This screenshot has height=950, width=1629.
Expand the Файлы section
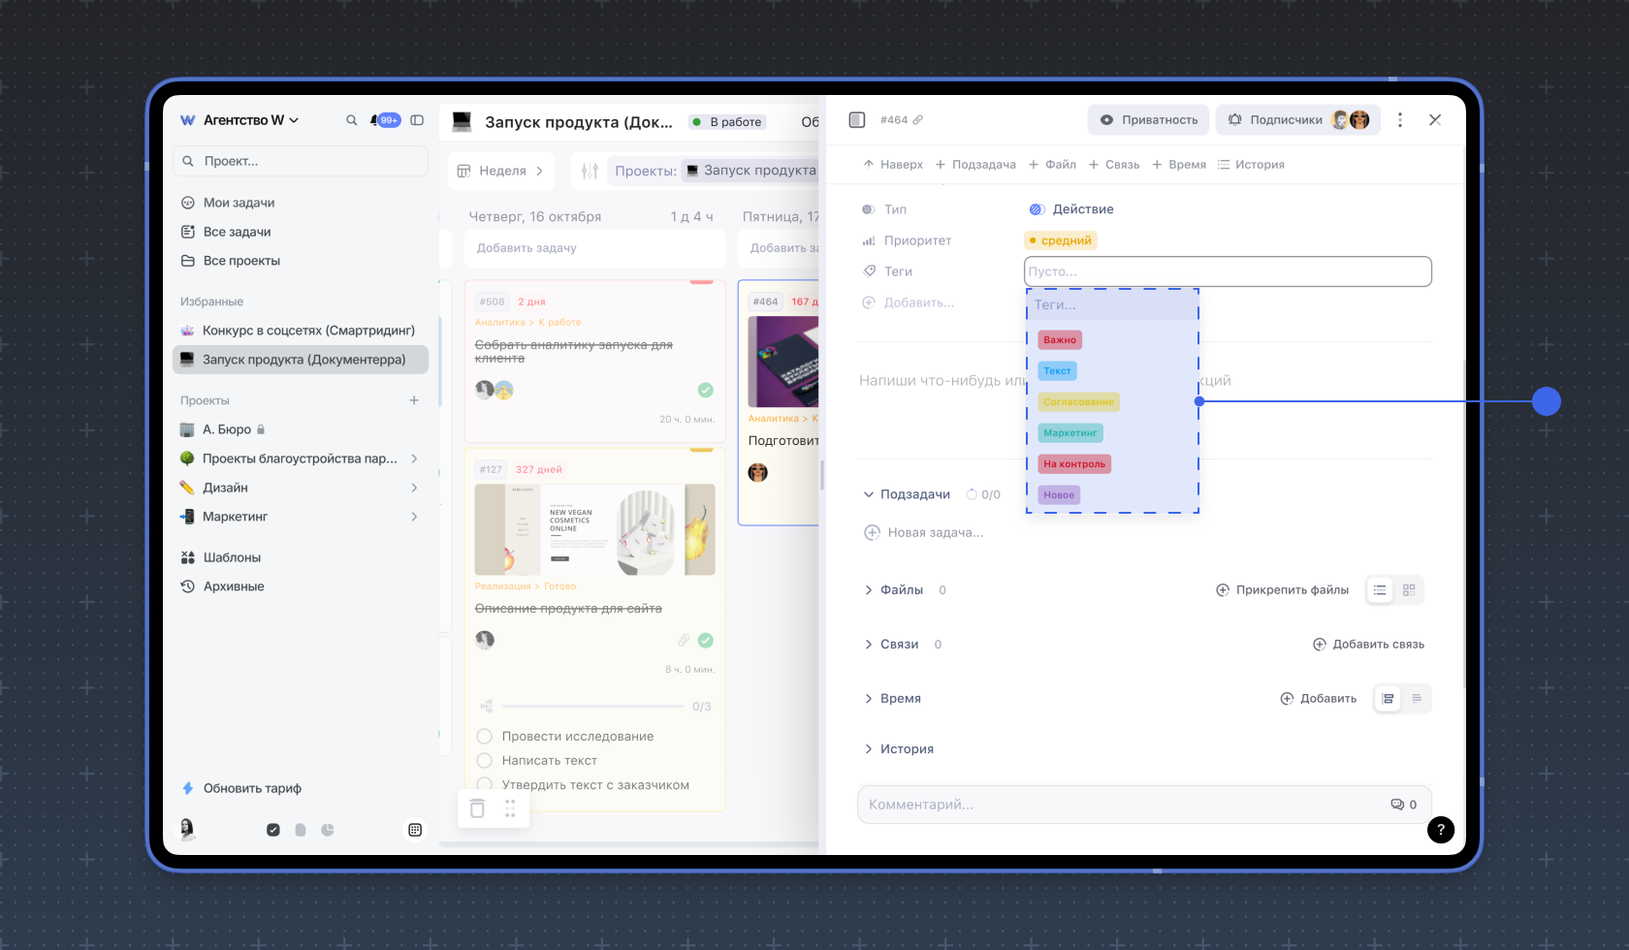869,590
